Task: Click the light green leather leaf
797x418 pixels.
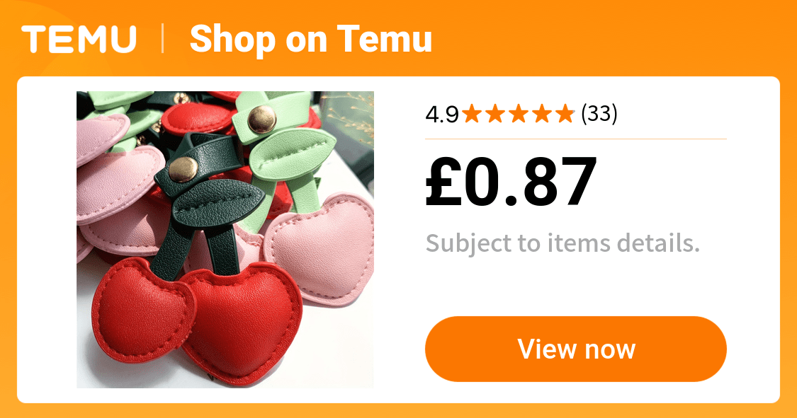Action: (291, 153)
